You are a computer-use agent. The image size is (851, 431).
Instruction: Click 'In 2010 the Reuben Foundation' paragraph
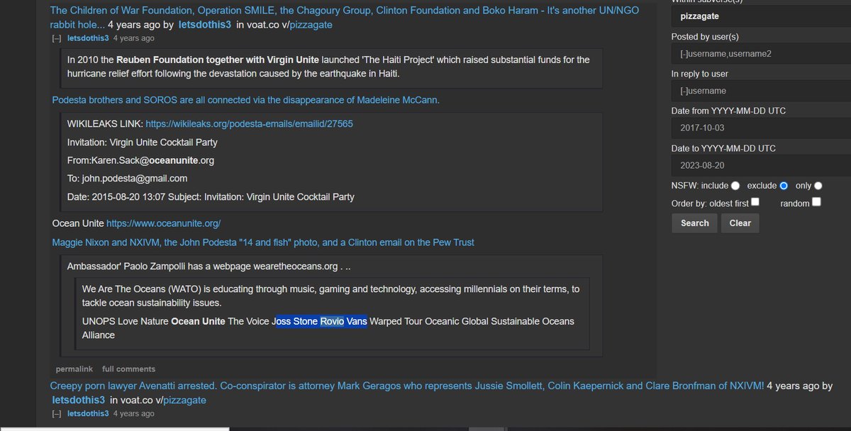pyautogui.click(x=328, y=67)
